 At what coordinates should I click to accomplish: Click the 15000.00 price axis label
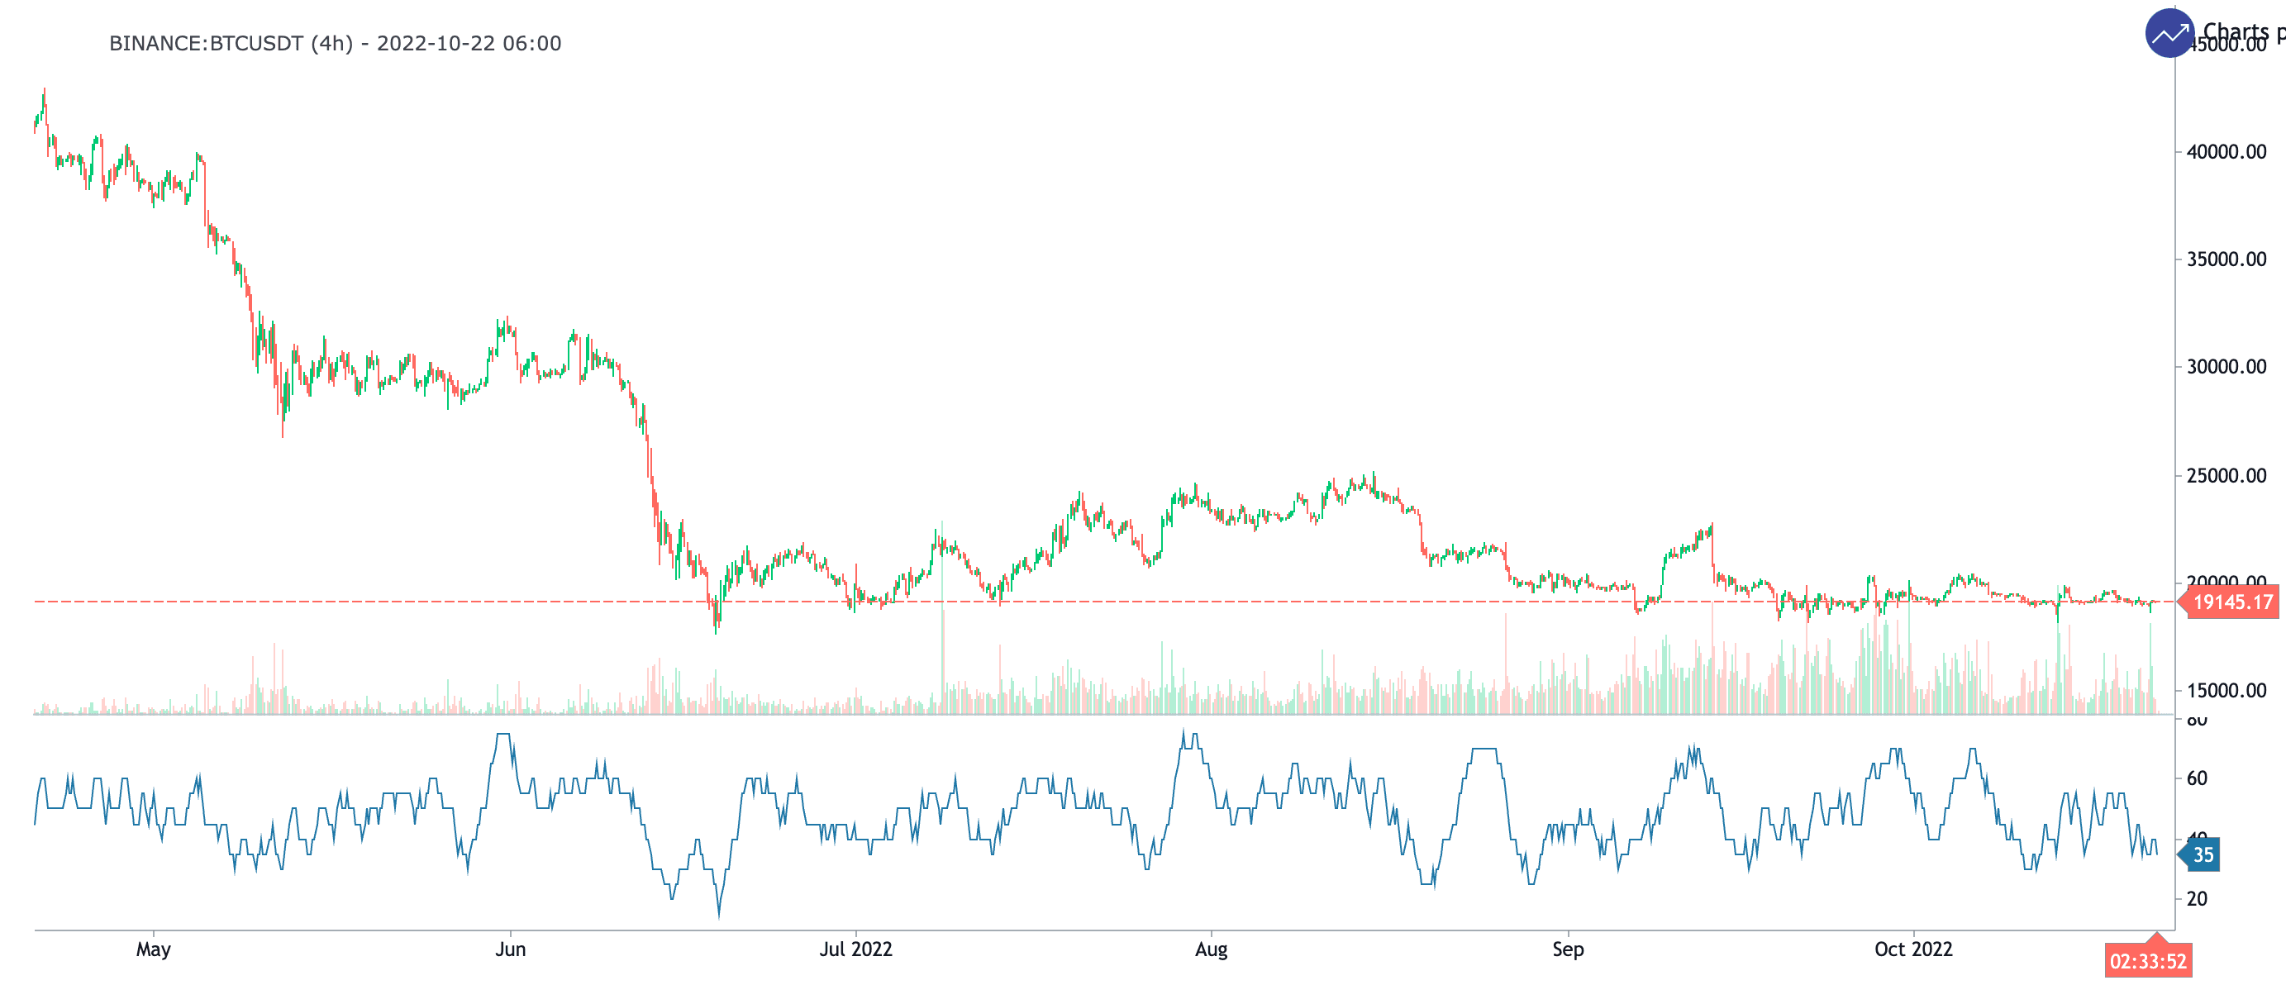click(2226, 690)
